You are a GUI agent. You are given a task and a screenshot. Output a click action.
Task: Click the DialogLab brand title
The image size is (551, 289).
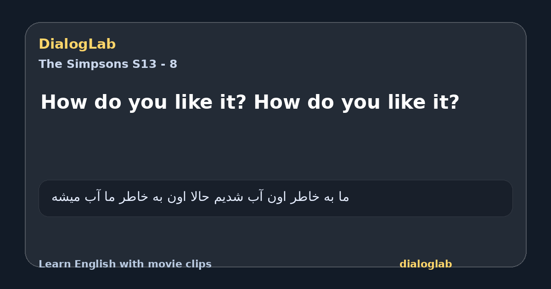tap(77, 44)
